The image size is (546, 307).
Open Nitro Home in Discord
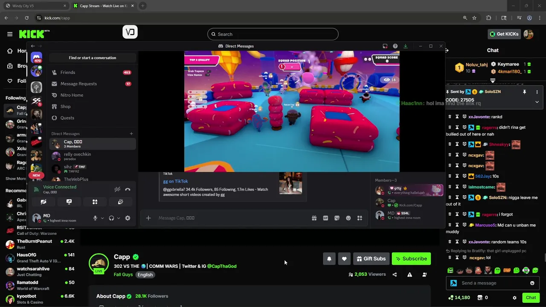click(x=92, y=95)
